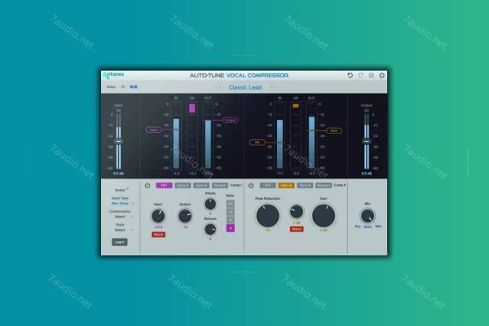The image size is (489, 326).
Task: Select the Opto A mode for Comp I
Action: (x=183, y=186)
